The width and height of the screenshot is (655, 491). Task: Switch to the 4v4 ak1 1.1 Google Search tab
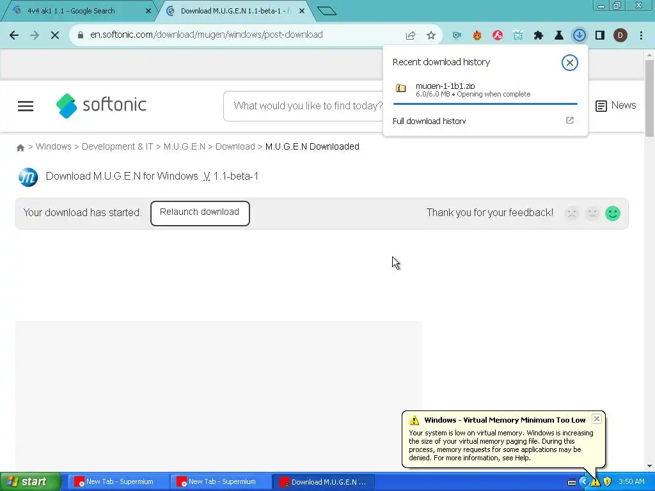click(79, 11)
